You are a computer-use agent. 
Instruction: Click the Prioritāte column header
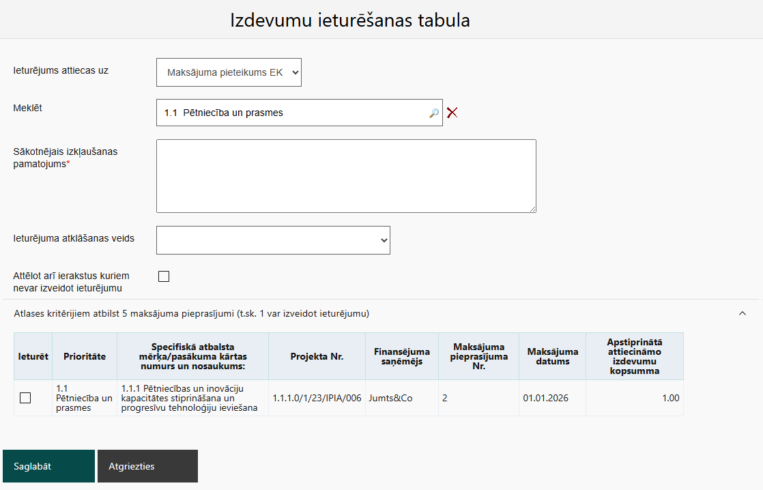pyautogui.click(x=85, y=356)
